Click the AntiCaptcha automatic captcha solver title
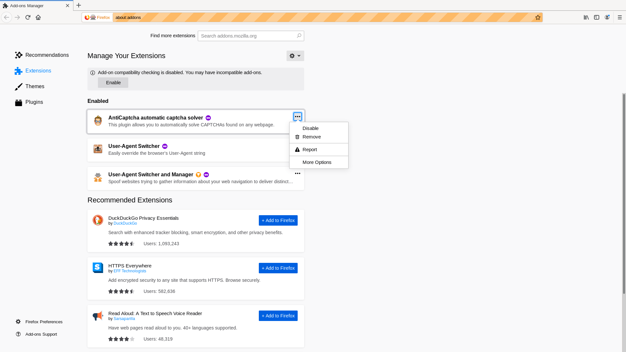The width and height of the screenshot is (626, 352). coord(156,118)
